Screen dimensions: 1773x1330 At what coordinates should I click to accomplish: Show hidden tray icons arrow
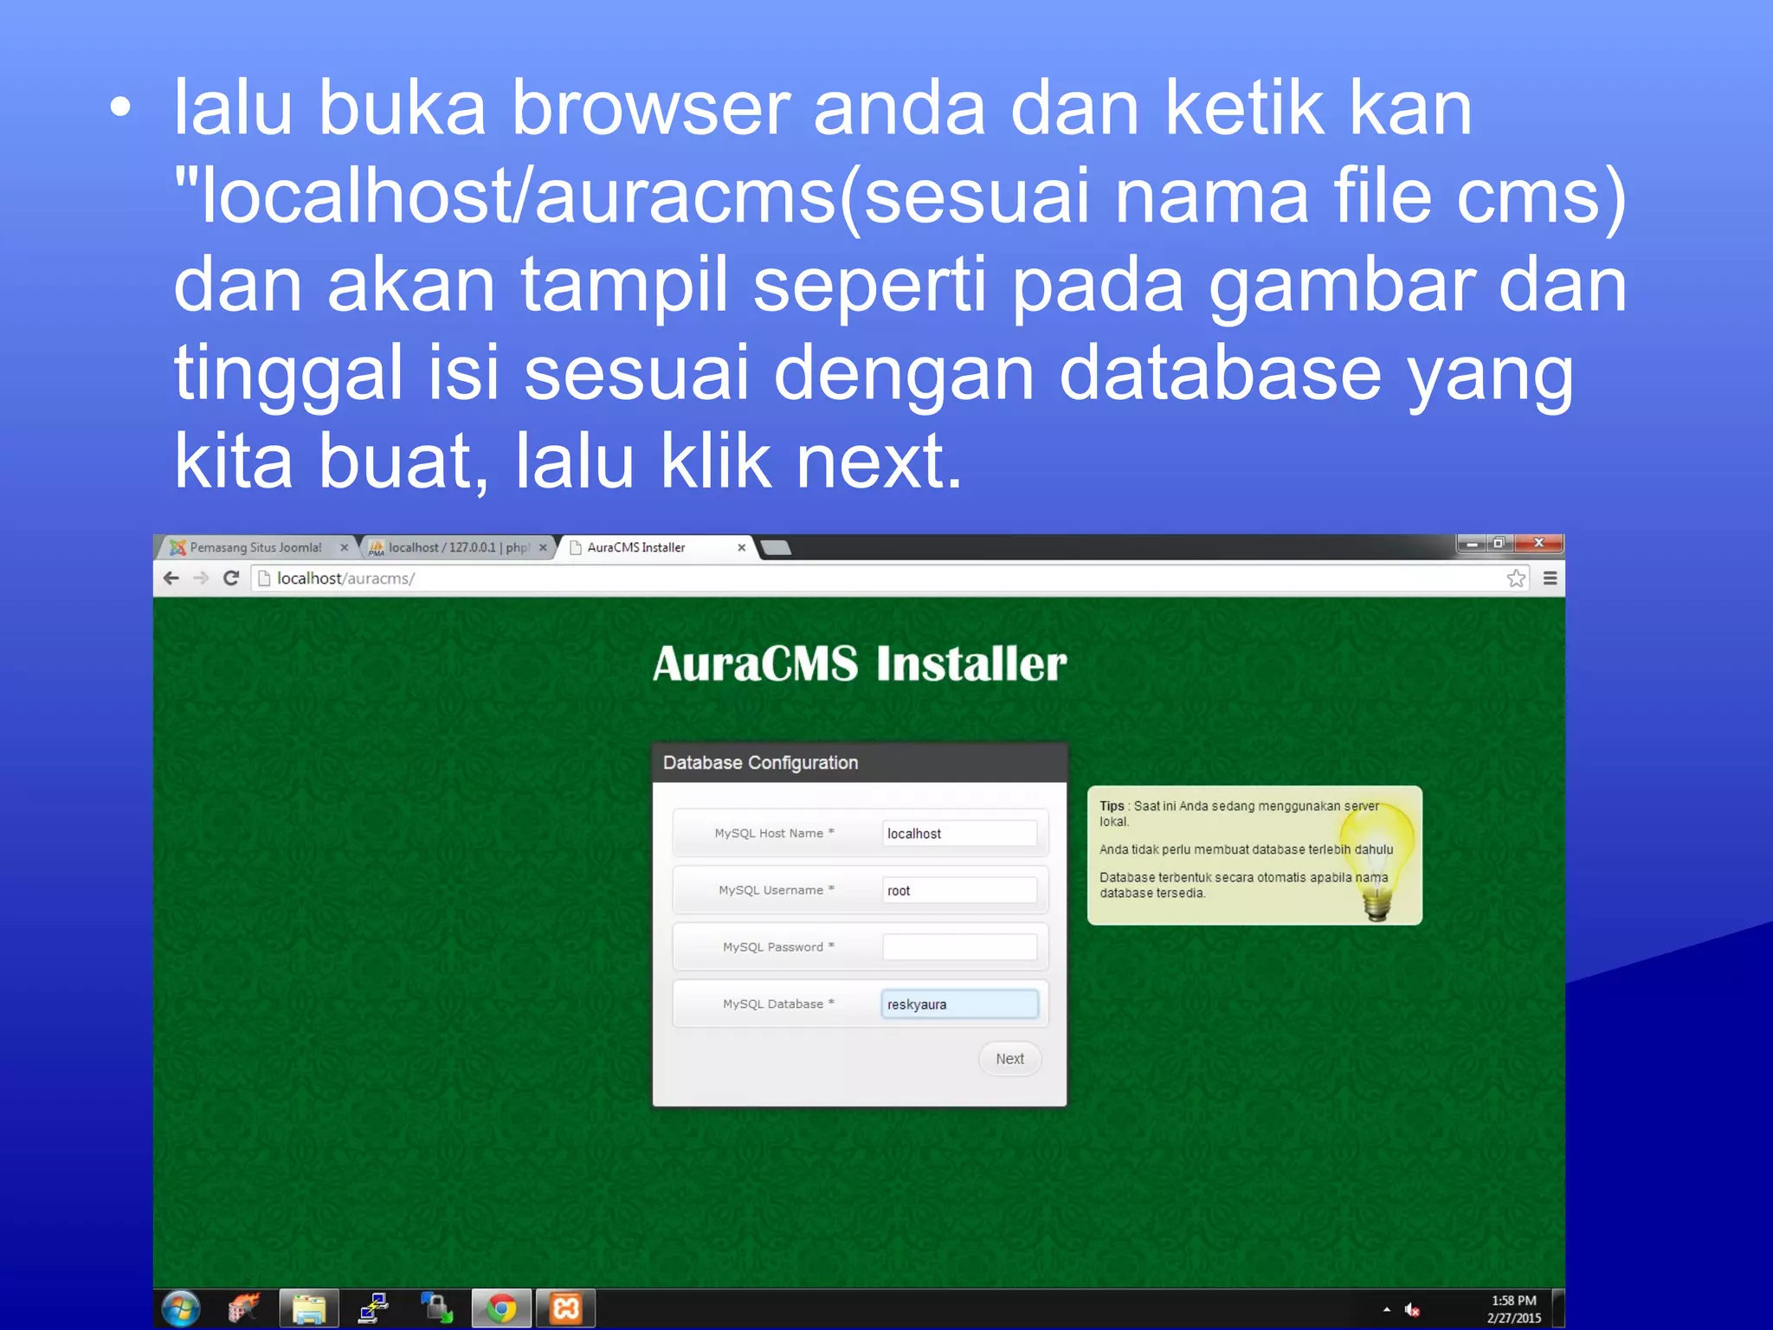click(1387, 1309)
